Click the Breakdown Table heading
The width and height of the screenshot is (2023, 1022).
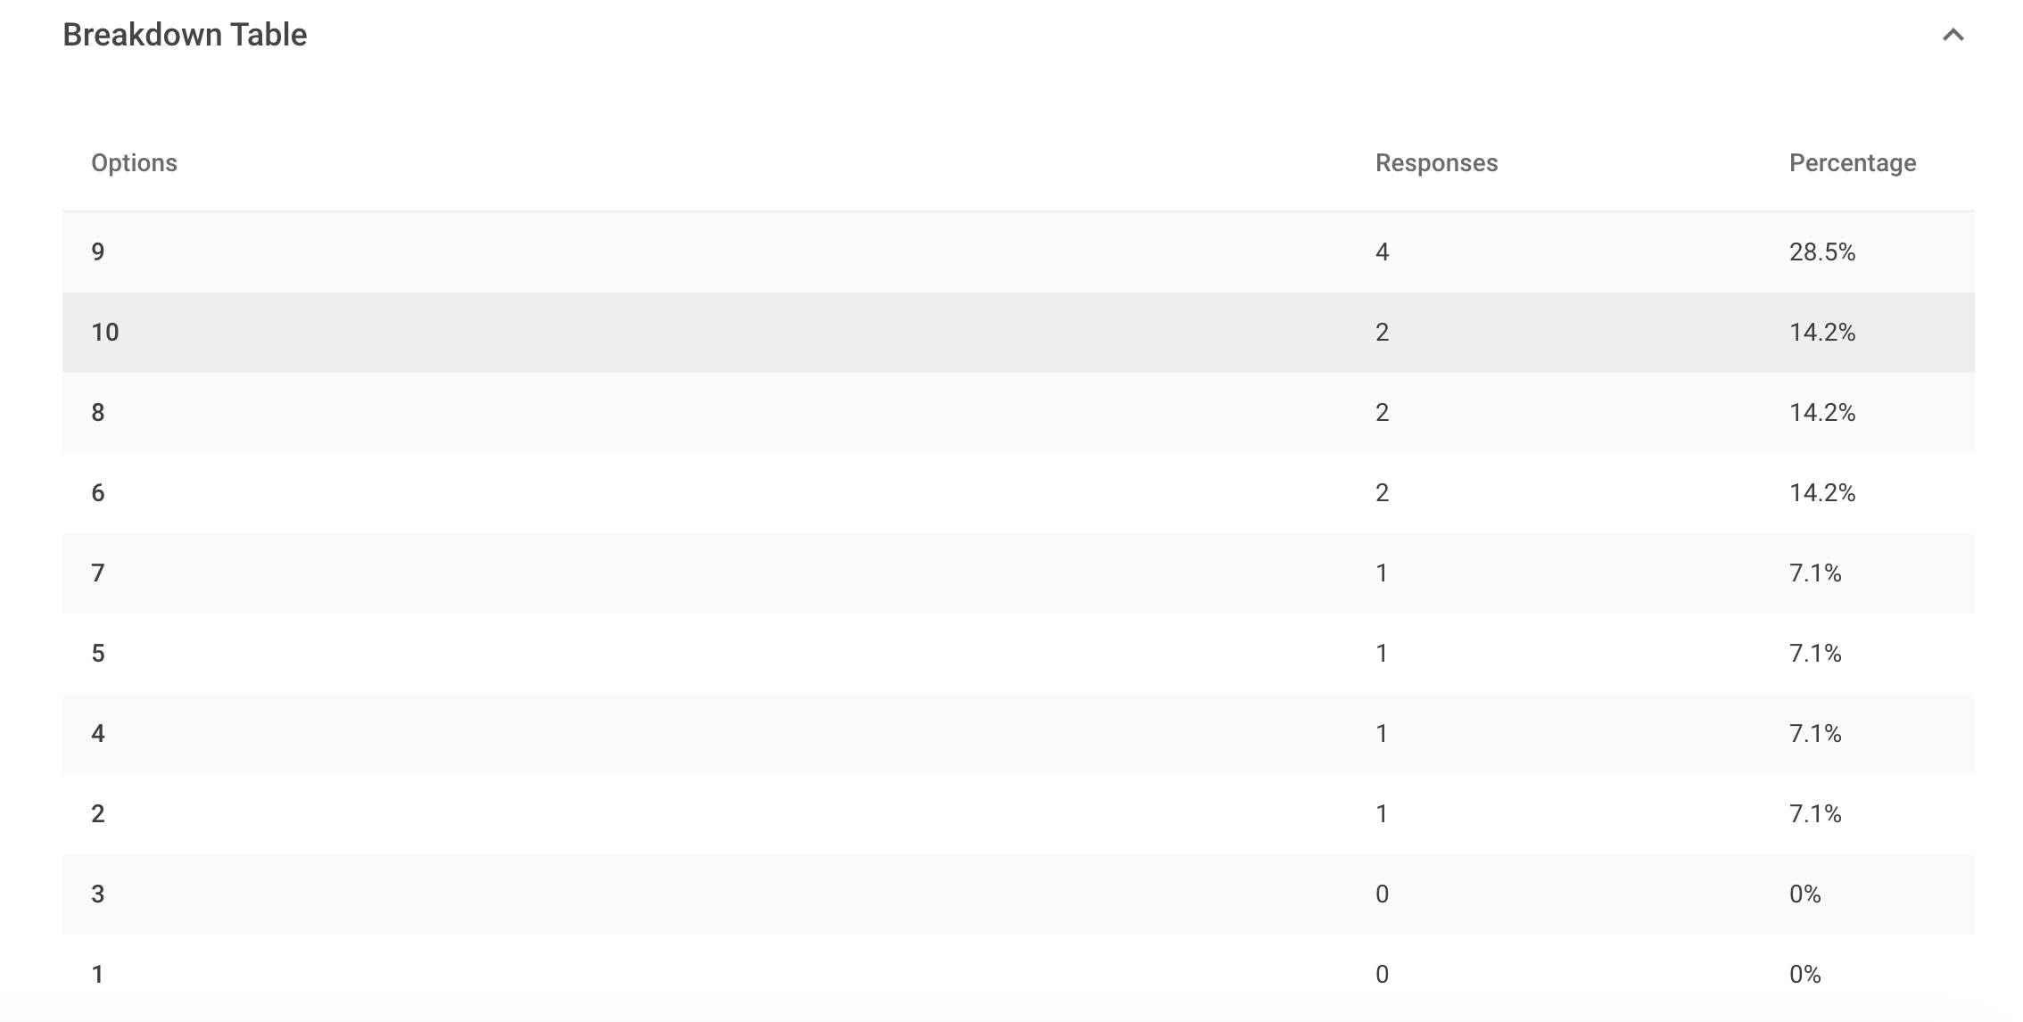point(185,35)
